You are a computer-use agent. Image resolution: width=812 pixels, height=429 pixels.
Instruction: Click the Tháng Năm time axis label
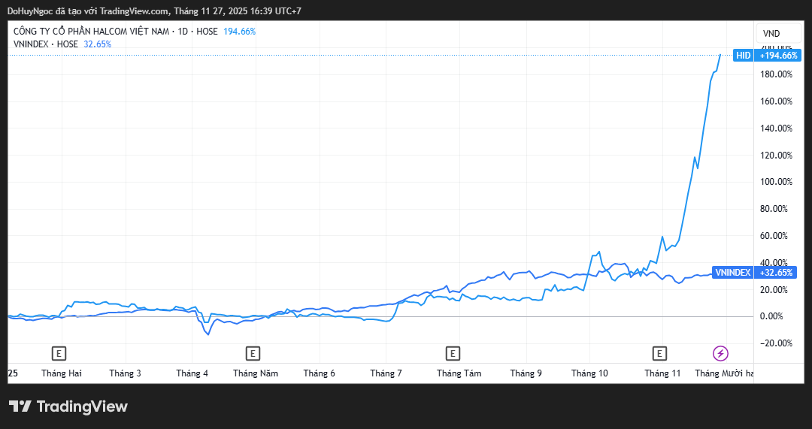tap(256, 373)
